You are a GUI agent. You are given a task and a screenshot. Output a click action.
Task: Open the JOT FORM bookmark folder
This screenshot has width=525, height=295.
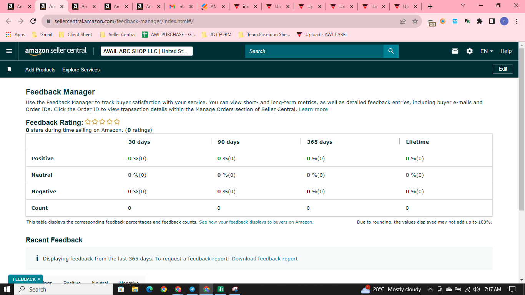(216, 35)
